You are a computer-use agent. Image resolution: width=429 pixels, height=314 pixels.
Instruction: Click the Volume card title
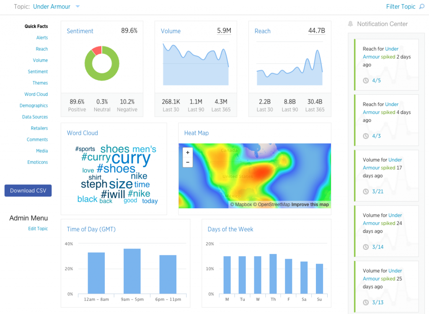tap(171, 31)
